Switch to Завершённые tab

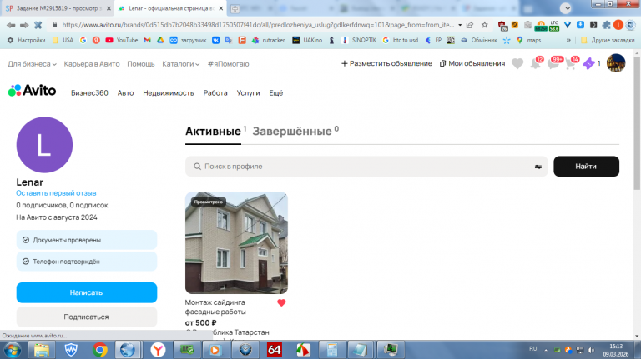pos(292,132)
